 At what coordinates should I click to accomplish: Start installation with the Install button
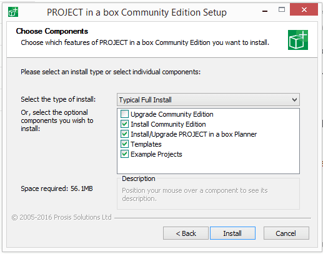click(232, 233)
